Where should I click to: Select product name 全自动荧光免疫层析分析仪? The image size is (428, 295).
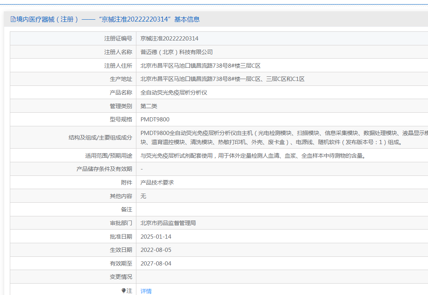(x=174, y=93)
